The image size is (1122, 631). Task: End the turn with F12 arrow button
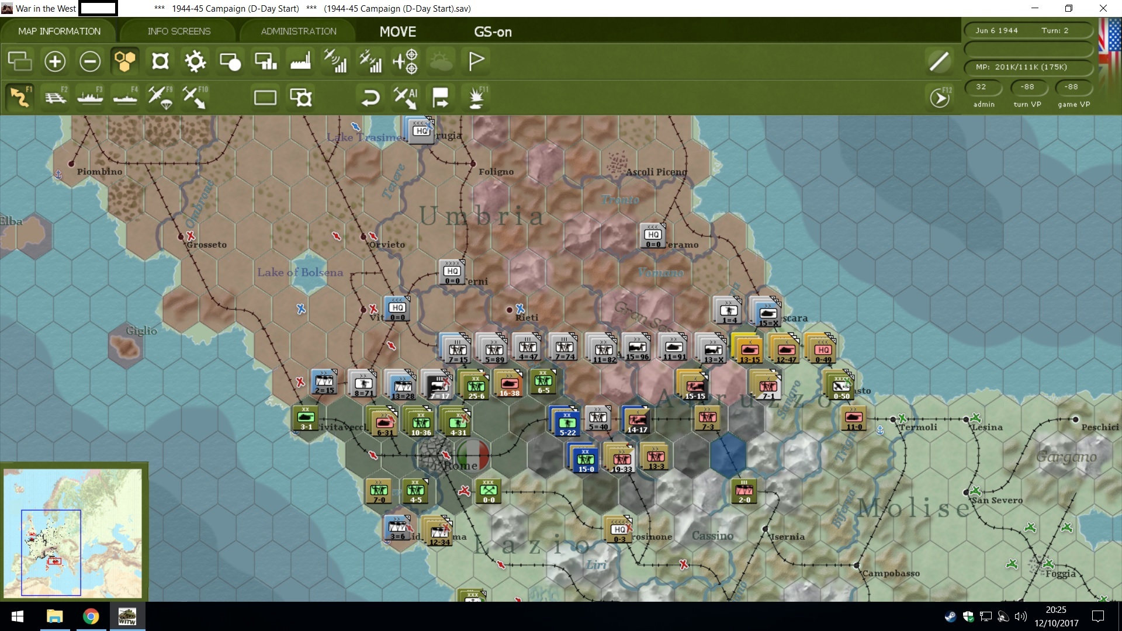pyautogui.click(x=940, y=97)
